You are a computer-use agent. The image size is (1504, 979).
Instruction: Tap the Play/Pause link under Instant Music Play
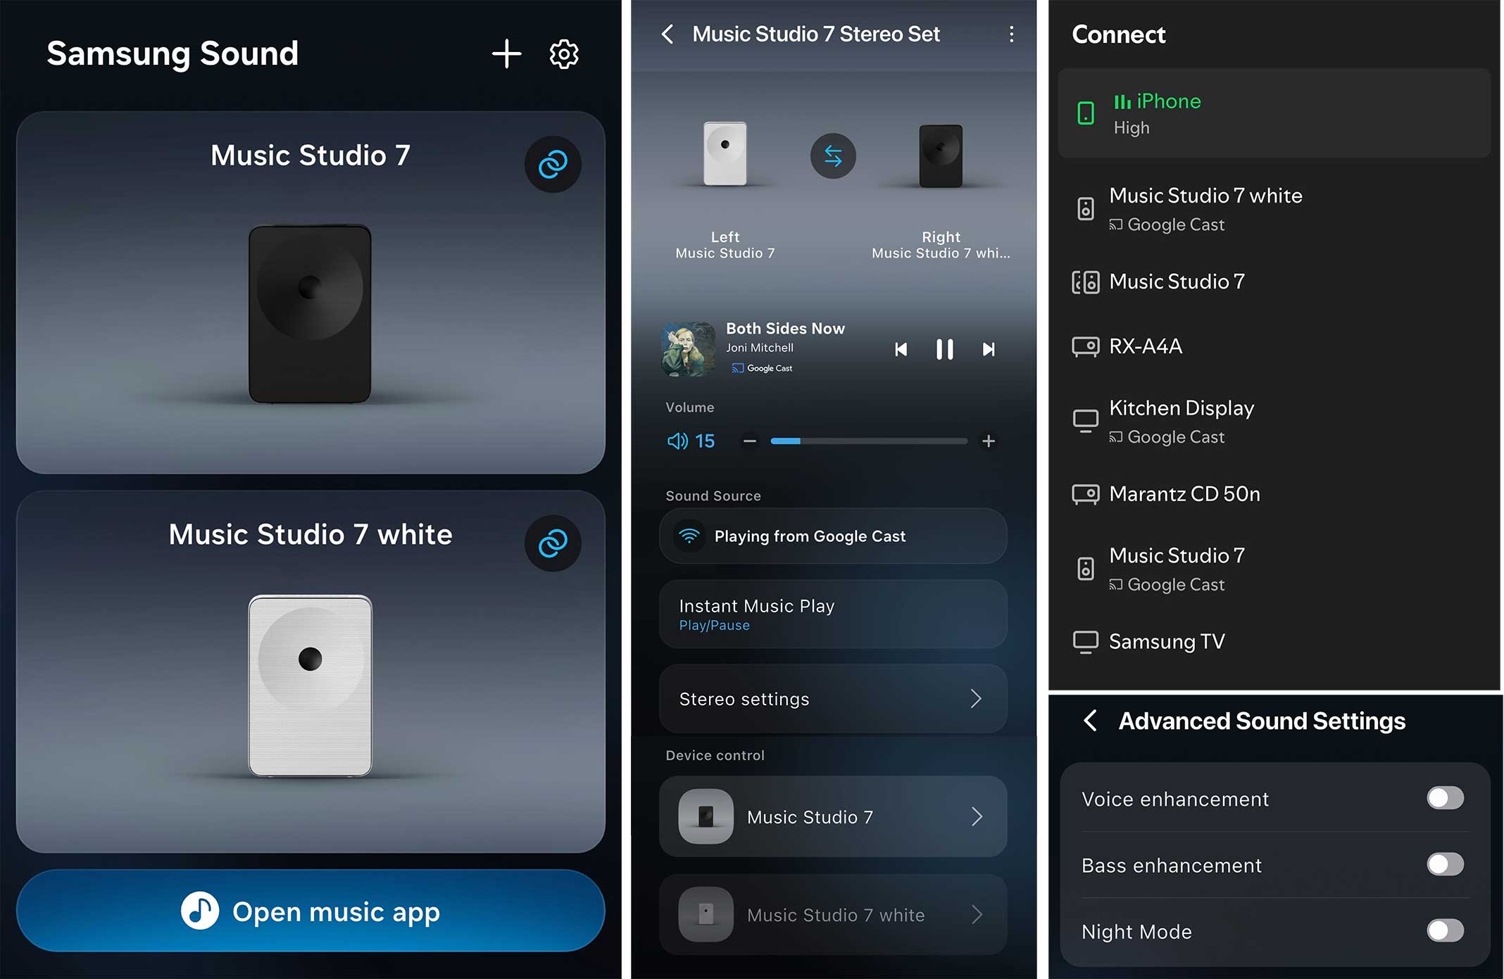pos(714,625)
